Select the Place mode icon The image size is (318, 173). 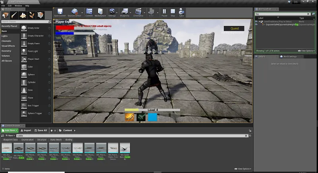pyautogui.click(x=5, y=15)
